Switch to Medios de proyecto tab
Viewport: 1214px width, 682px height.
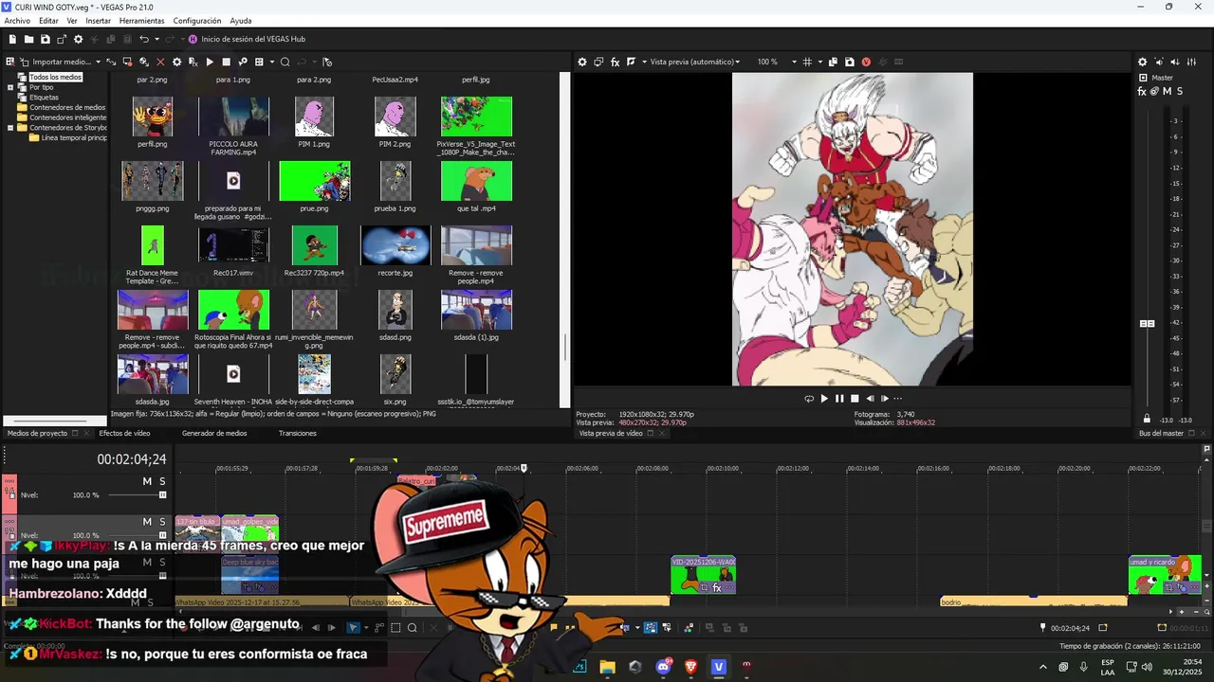pyautogui.click(x=37, y=433)
